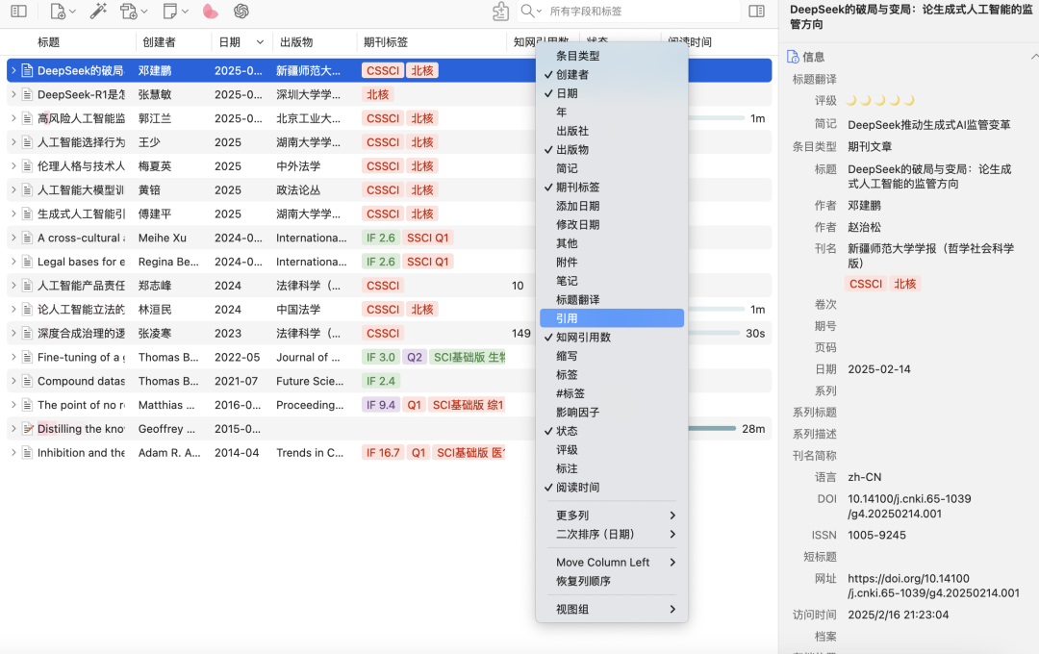
Task: Click document icon of Inhibition row
Action: (x=27, y=453)
